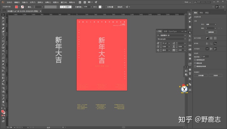Select the Rotate tool
The image size is (227, 129).
coord(3,55)
